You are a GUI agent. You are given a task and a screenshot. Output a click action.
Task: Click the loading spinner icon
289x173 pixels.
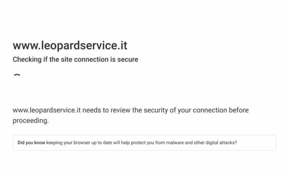coord(17,75)
